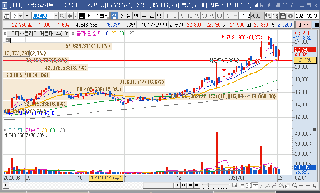
Task: Open the stock search magnifier icon
Action: [62, 16]
